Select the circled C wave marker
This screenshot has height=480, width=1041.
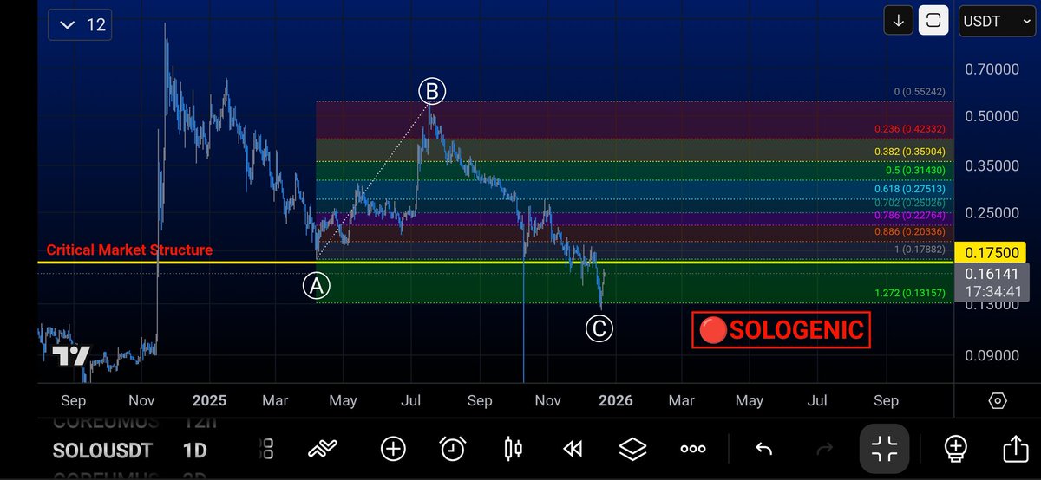(x=599, y=328)
